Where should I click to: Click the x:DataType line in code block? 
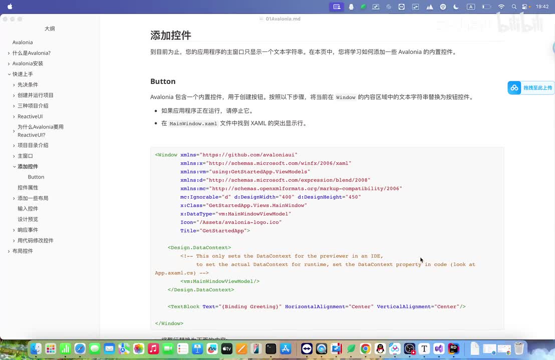click(x=236, y=213)
